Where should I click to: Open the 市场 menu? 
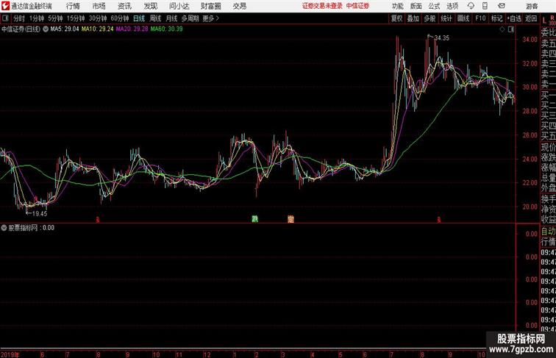click(99, 6)
